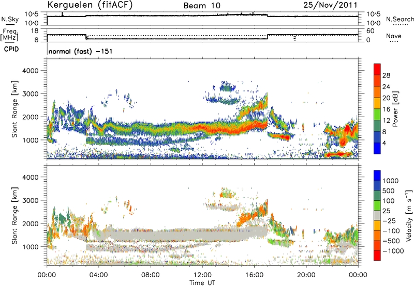Click the 'N.Search' legend label
414x286 pixels.
click(400, 19)
